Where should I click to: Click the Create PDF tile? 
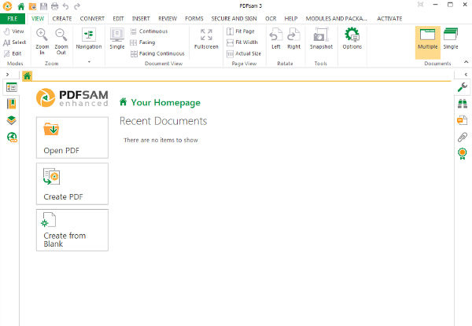tap(72, 184)
